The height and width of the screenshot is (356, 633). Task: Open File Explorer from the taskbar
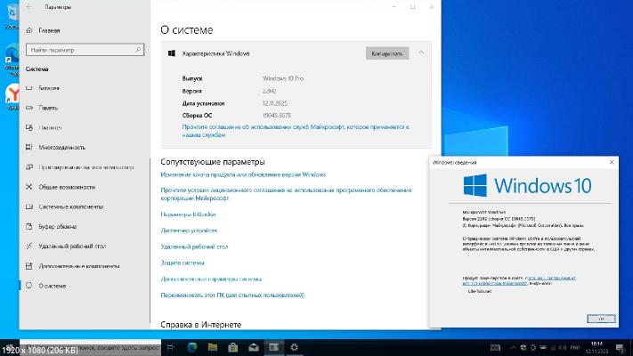pyautogui.click(x=213, y=348)
